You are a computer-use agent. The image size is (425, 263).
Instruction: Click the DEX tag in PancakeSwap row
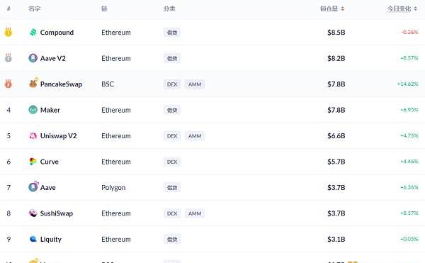point(172,84)
